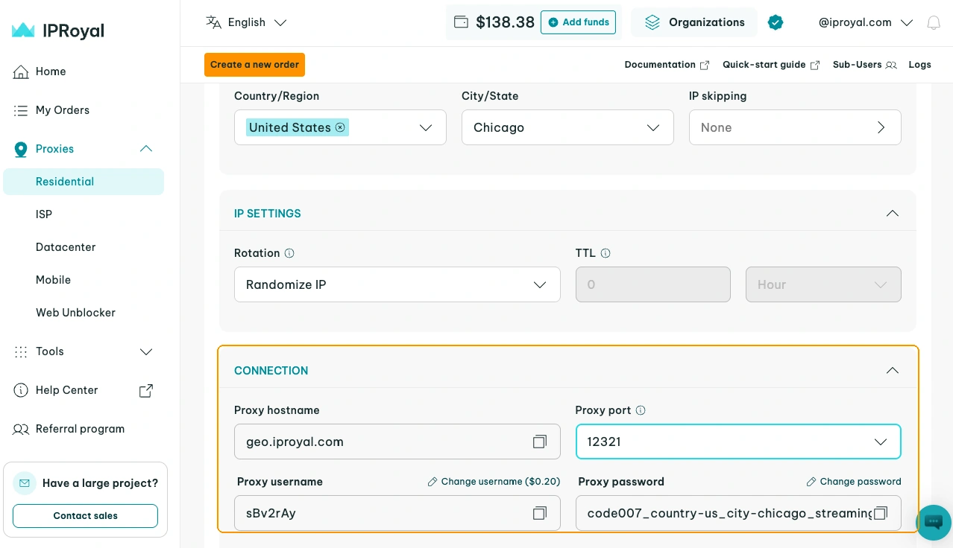This screenshot has width=953, height=548.
Task: Copy the proxy username
Action: (x=540, y=513)
